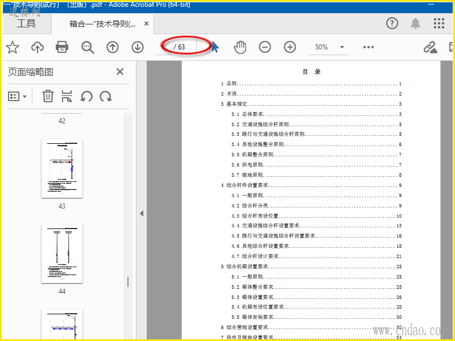Open the thumbnail options dropdown menu

18,96
